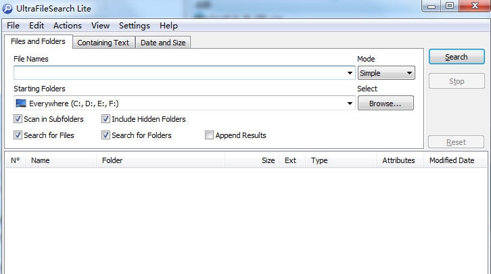This screenshot has width=491, height=274.
Task: Switch to the Date and Size tab
Action: point(163,43)
